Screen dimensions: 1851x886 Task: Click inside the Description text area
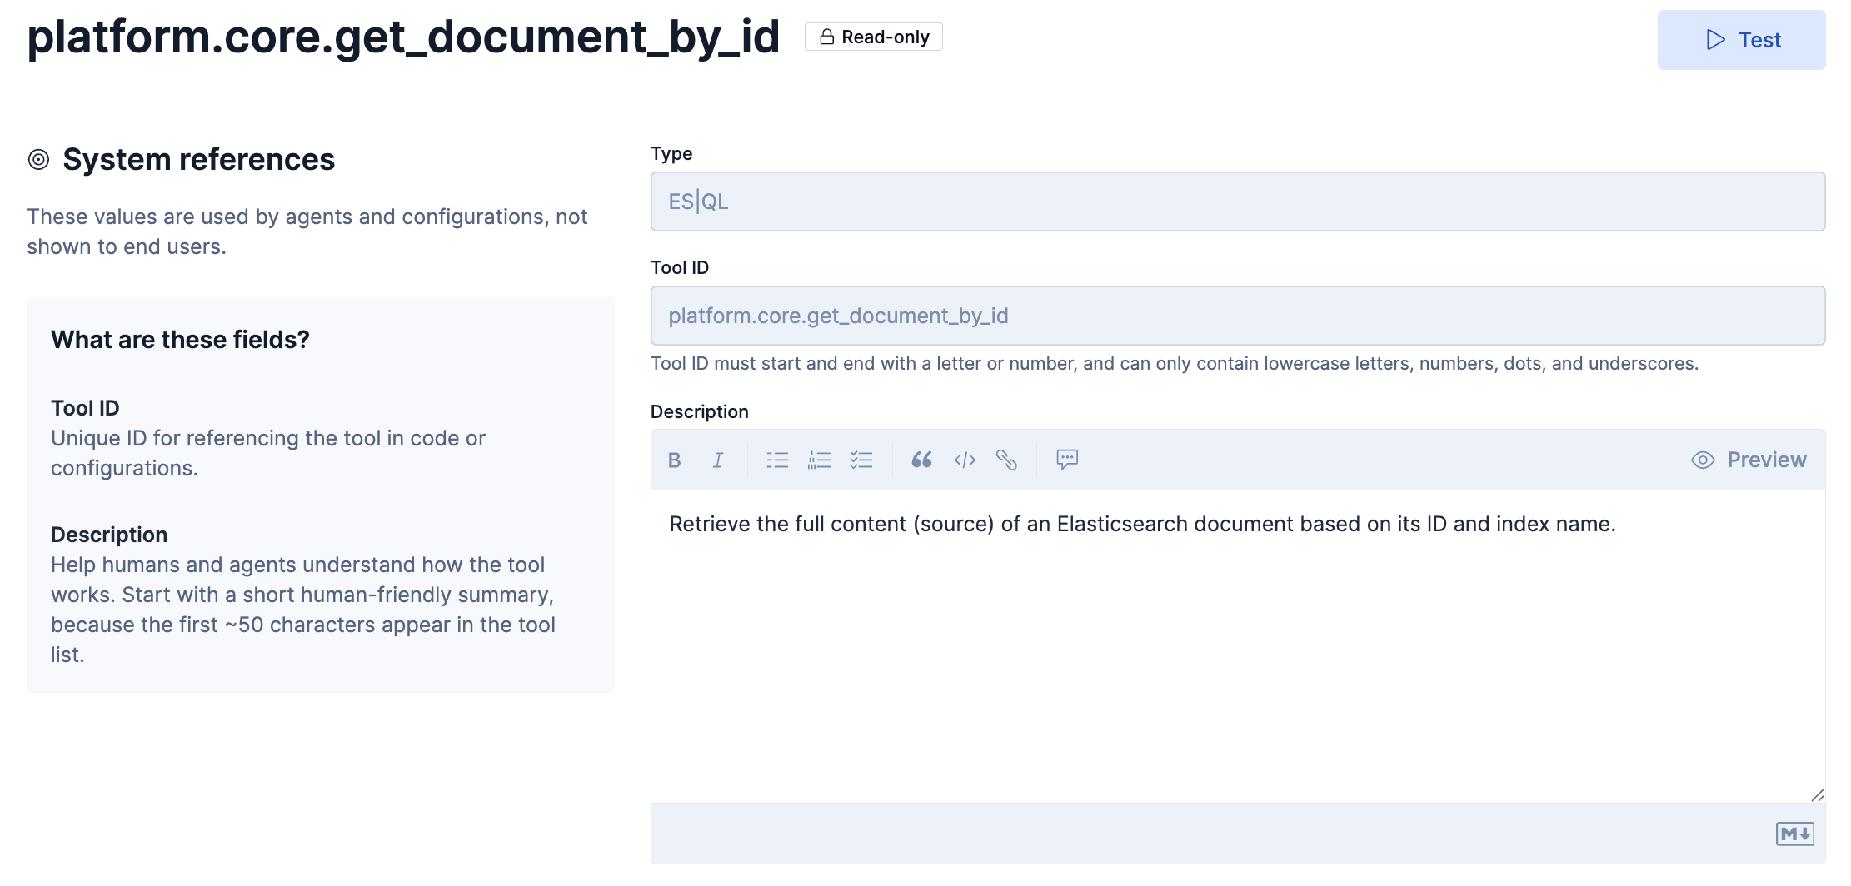pyautogui.click(x=1238, y=646)
